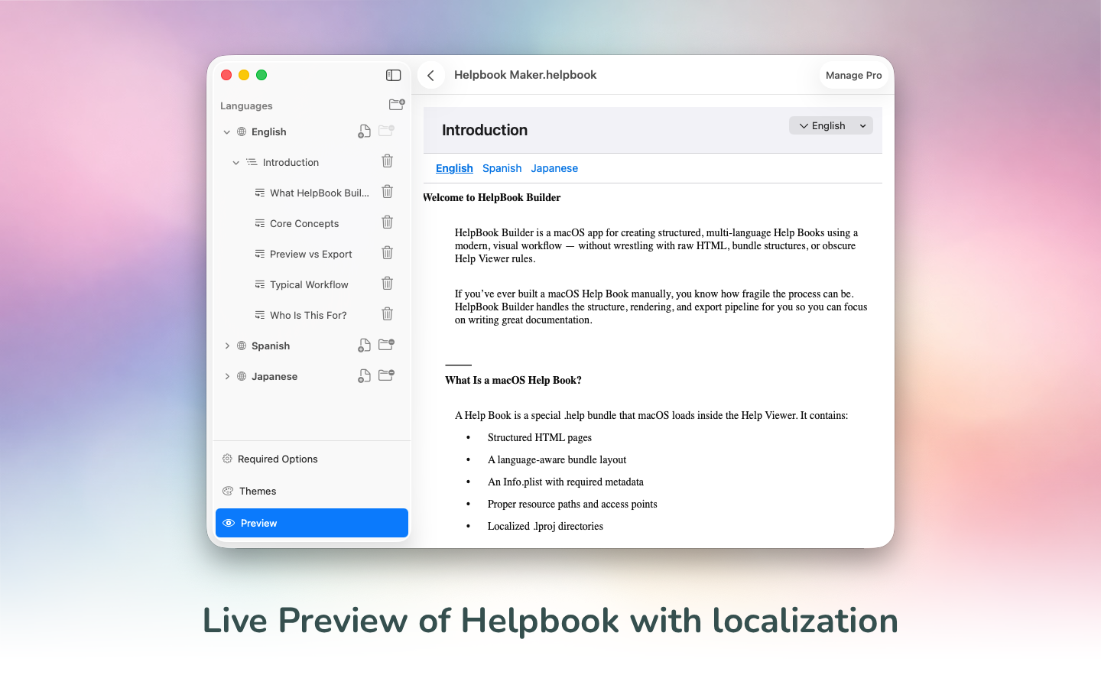The width and height of the screenshot is (1101, 688).
Task: Expand the Spanish language group
Action: coord(227,346)
